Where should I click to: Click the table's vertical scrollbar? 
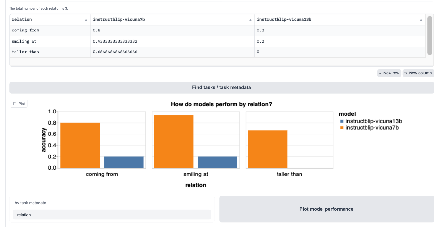pos(429,35)
